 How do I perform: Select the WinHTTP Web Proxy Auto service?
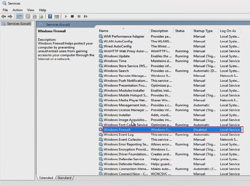170,51
